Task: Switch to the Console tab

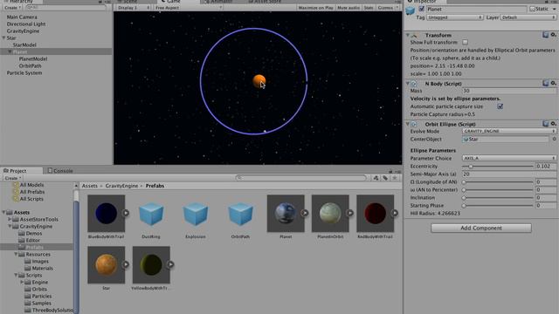Action: (x=60, y=171)
